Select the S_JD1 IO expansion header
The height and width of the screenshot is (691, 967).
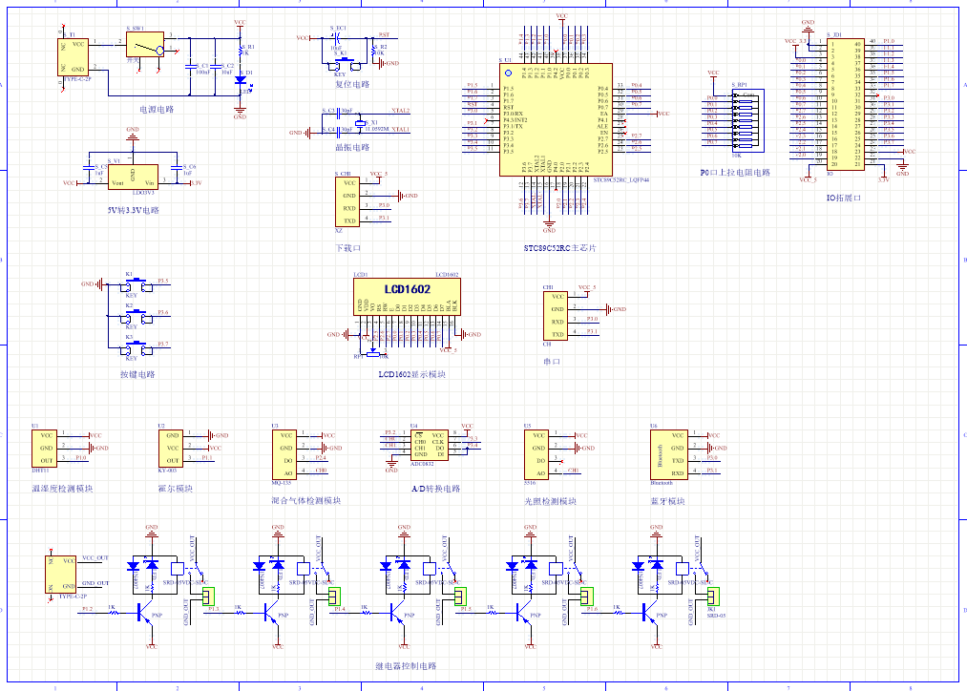click(x=844, y=103)
